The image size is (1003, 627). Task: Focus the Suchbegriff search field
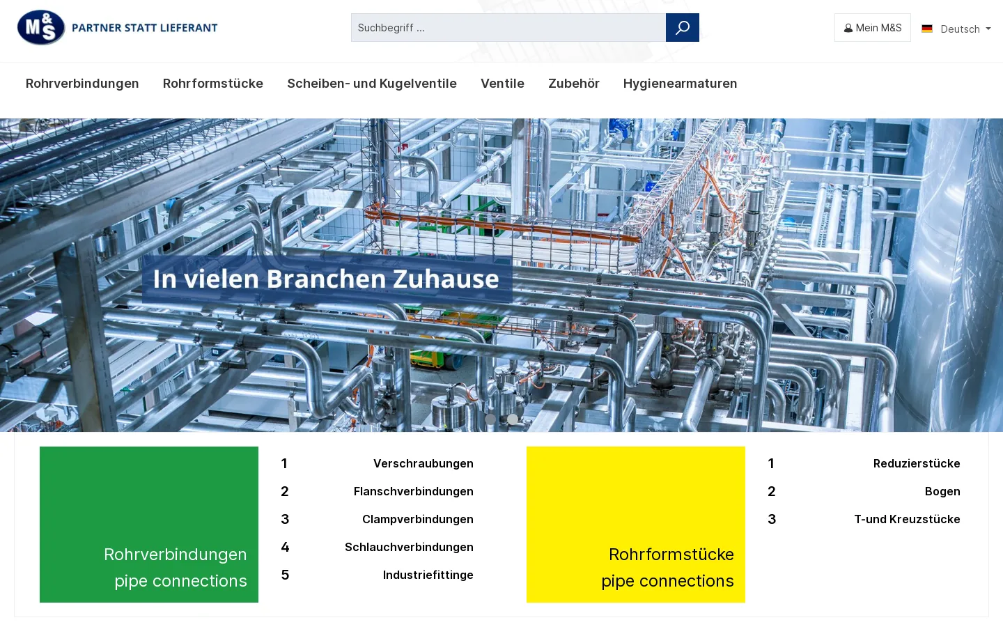coord(508,28)
